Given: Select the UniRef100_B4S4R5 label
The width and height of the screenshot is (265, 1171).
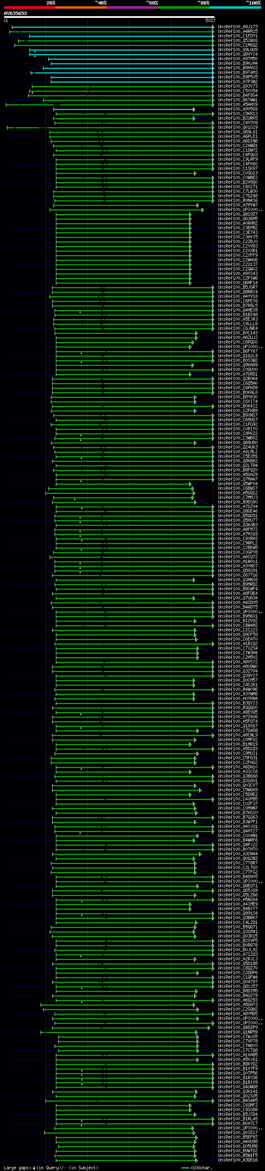Looking at the screenshot, I should 238,1100.
